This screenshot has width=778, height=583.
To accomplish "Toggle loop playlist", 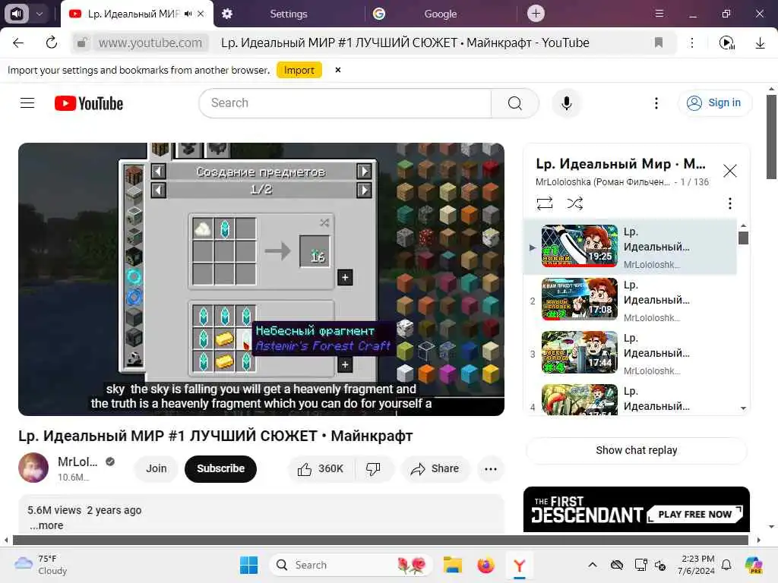I will click(x=545, y=203).
